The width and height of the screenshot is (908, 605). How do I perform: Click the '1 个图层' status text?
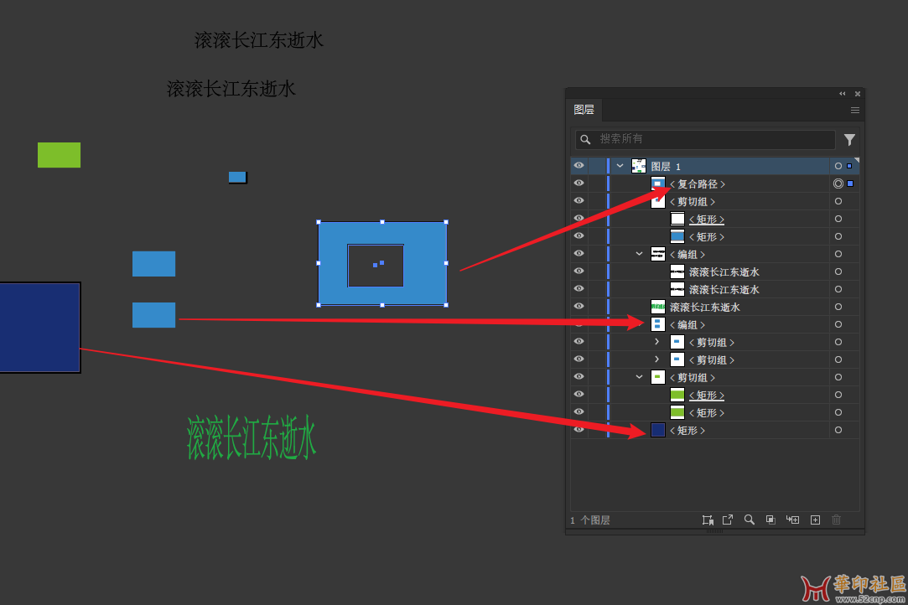tap(590, 520)
